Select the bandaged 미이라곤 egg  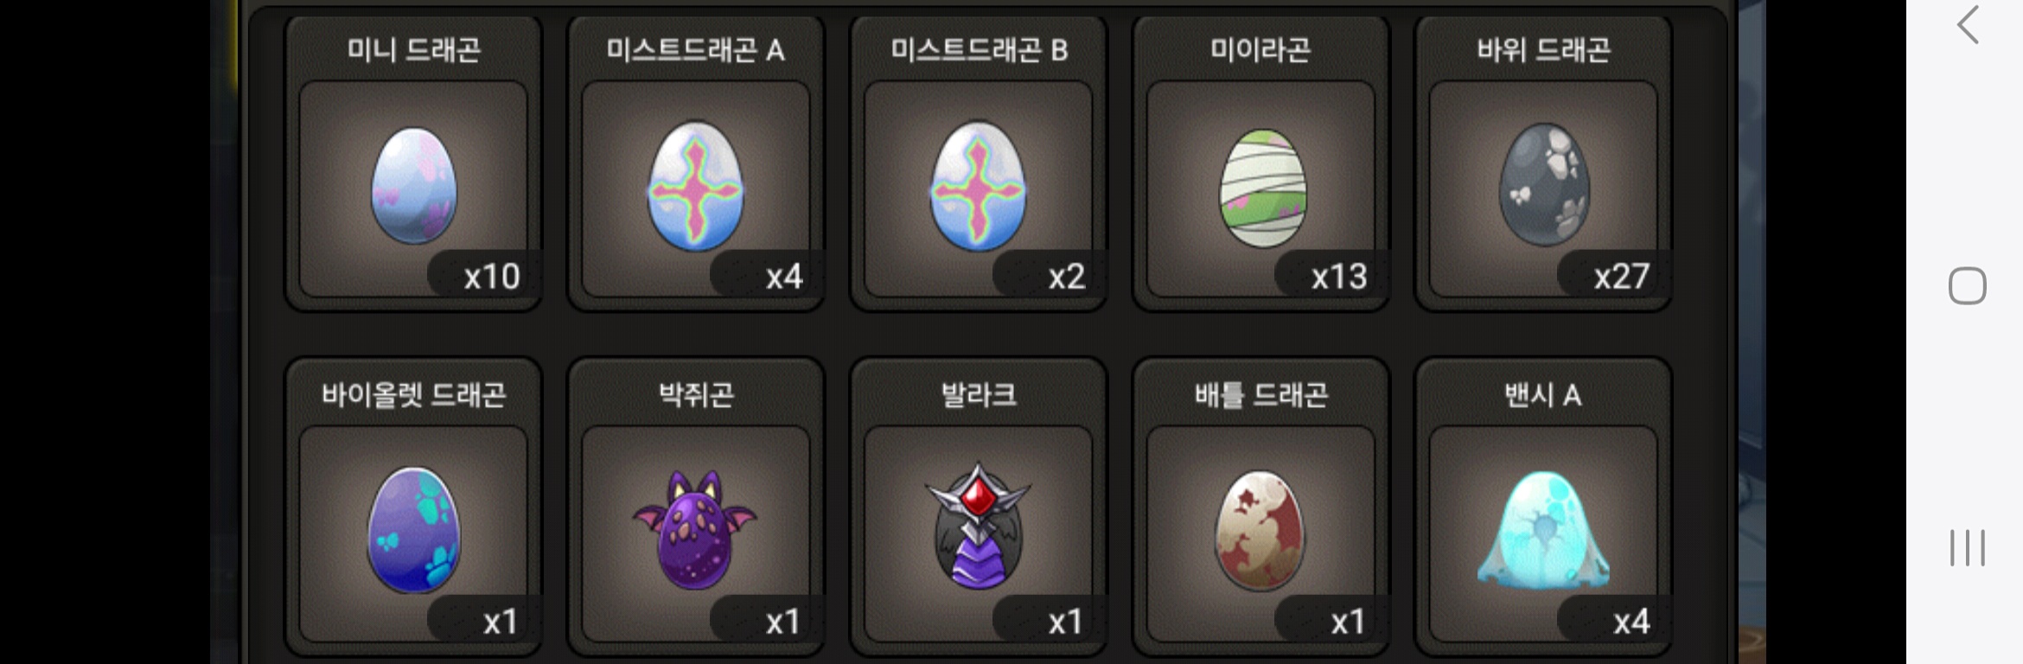1261,188
